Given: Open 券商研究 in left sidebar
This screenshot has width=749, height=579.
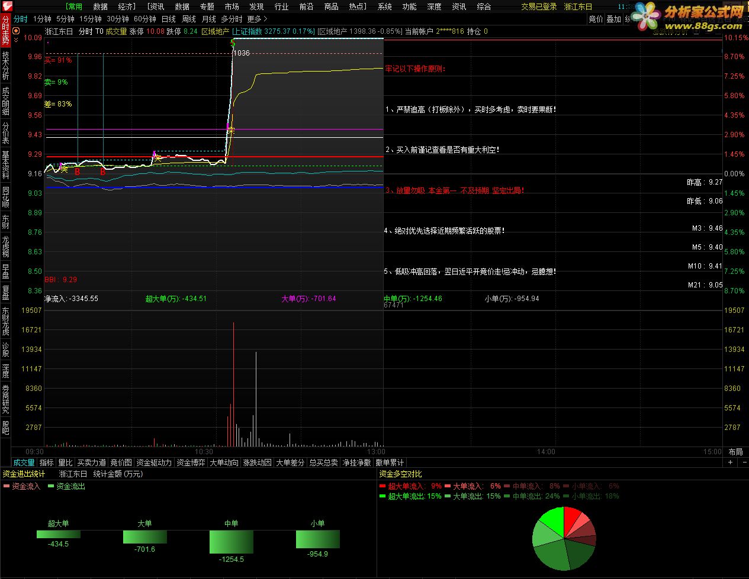Looking at the screenshot, I should click(x=5, y=399).
